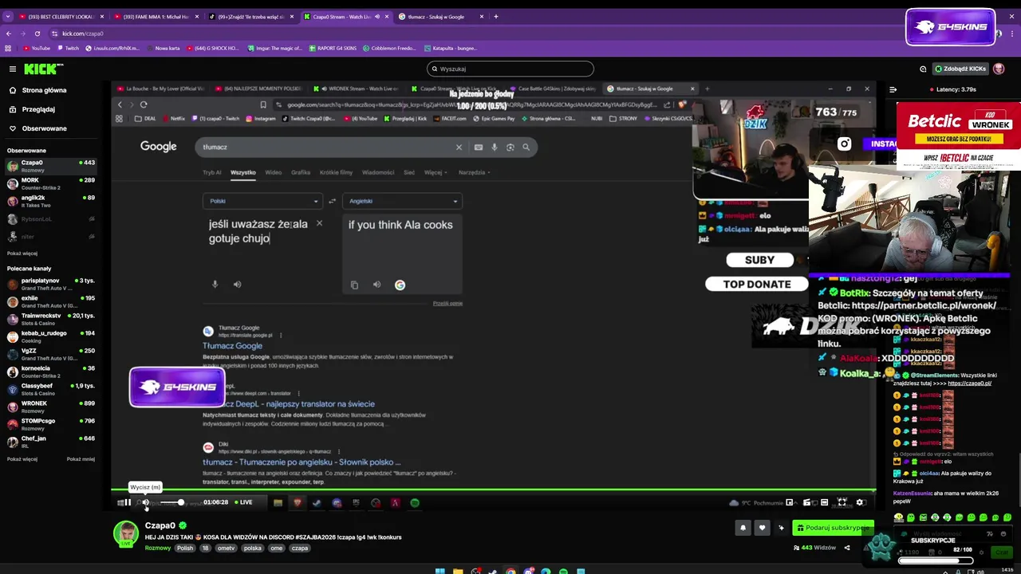Viewport: 1021px width, 574px height.
Task: Open parisplatynov recommended channel
Action: 51,284
